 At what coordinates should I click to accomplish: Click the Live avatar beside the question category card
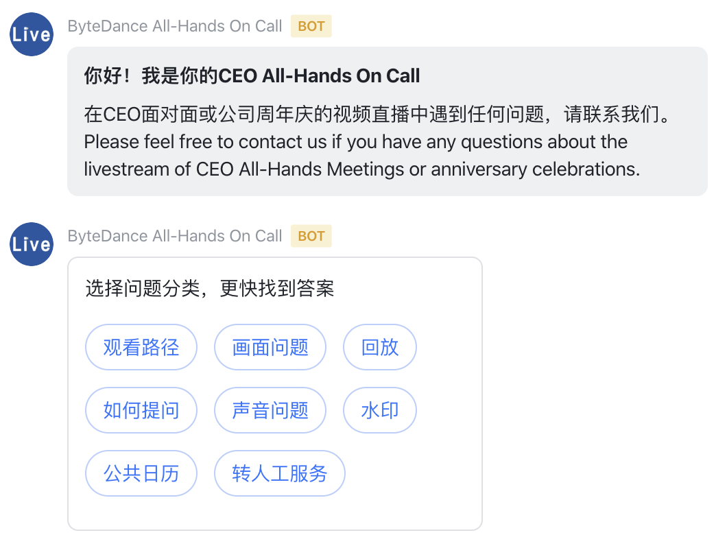[32, 244]
